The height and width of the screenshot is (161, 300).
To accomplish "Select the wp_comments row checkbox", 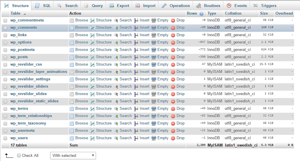I will click(5, 28).
